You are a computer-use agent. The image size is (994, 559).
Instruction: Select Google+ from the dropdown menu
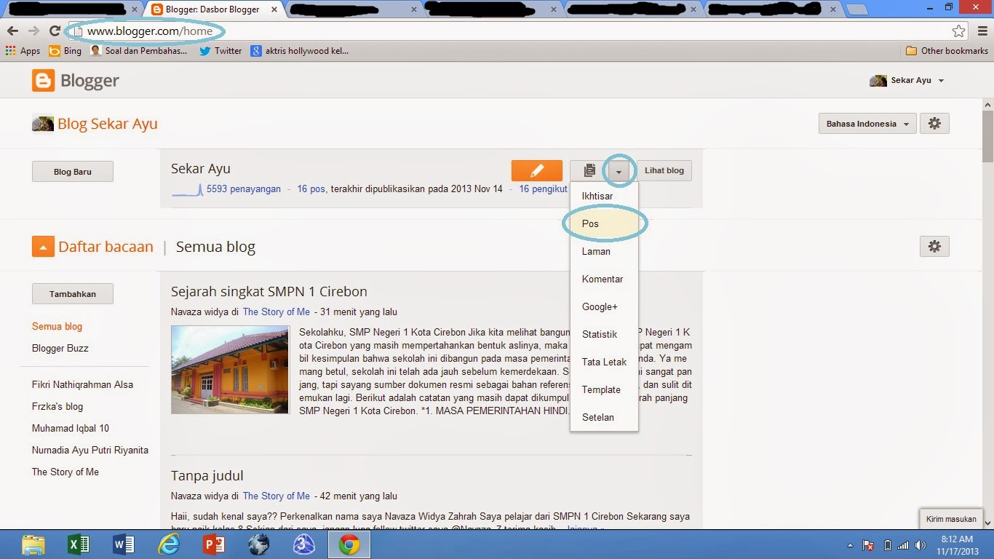[x=604, y=306]
